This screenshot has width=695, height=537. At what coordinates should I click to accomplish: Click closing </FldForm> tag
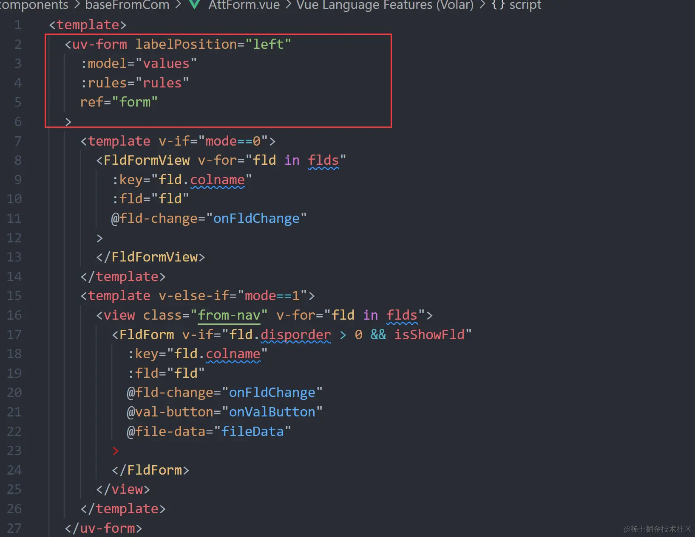150,470
